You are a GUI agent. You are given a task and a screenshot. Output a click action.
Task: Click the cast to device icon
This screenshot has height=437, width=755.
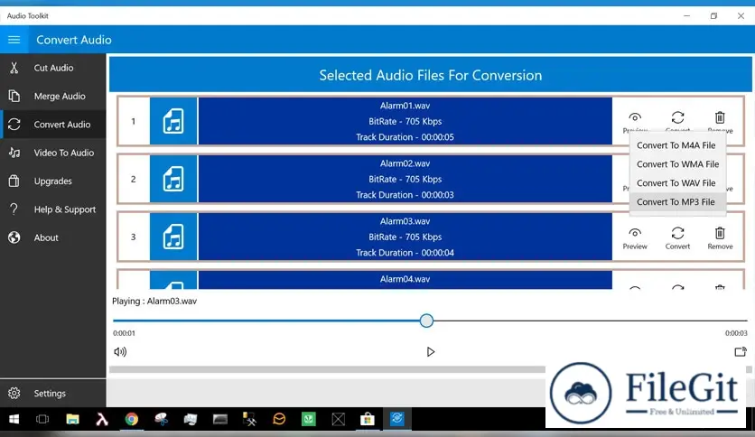pos(740,352)
